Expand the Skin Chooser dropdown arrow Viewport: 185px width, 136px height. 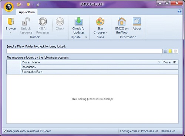pyautogui.click(x=107, y=32)
